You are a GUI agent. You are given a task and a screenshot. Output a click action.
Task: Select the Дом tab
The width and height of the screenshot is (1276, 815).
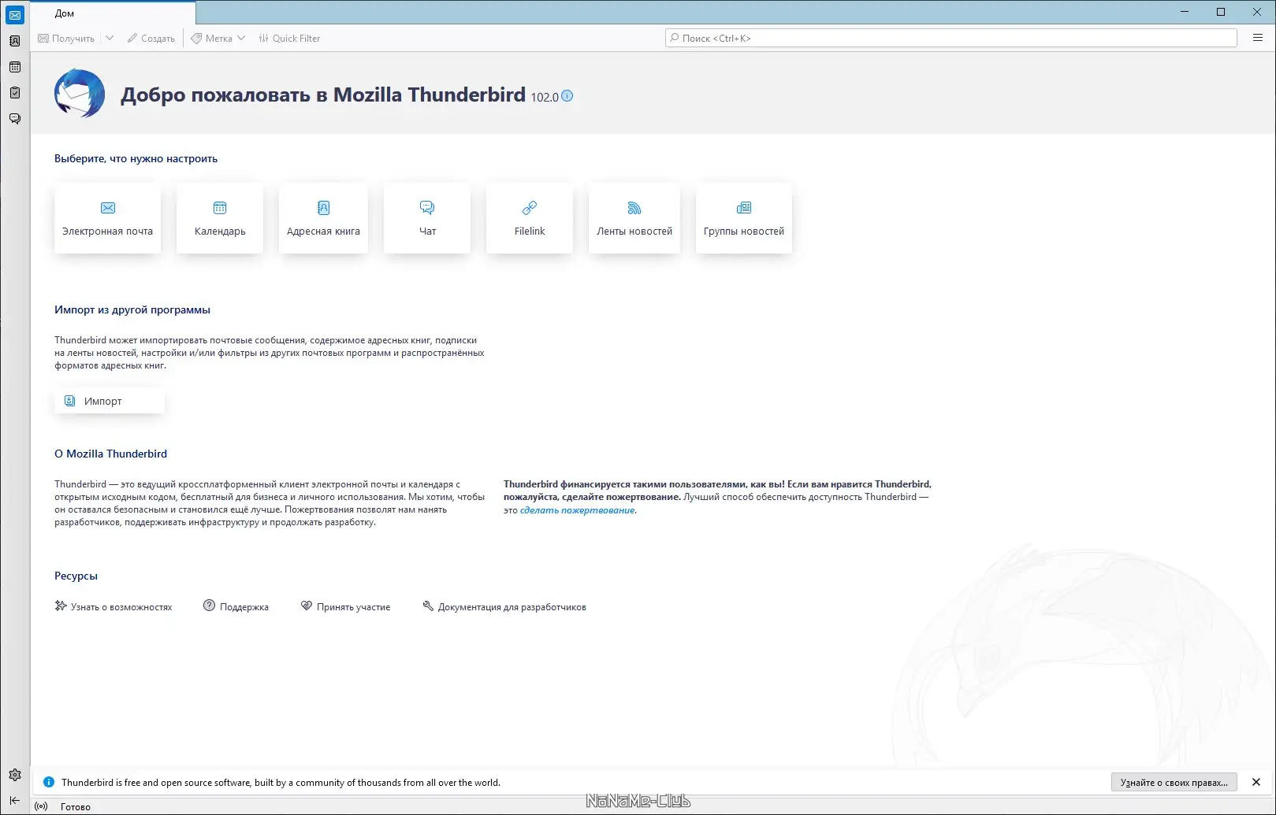(113, 13)
